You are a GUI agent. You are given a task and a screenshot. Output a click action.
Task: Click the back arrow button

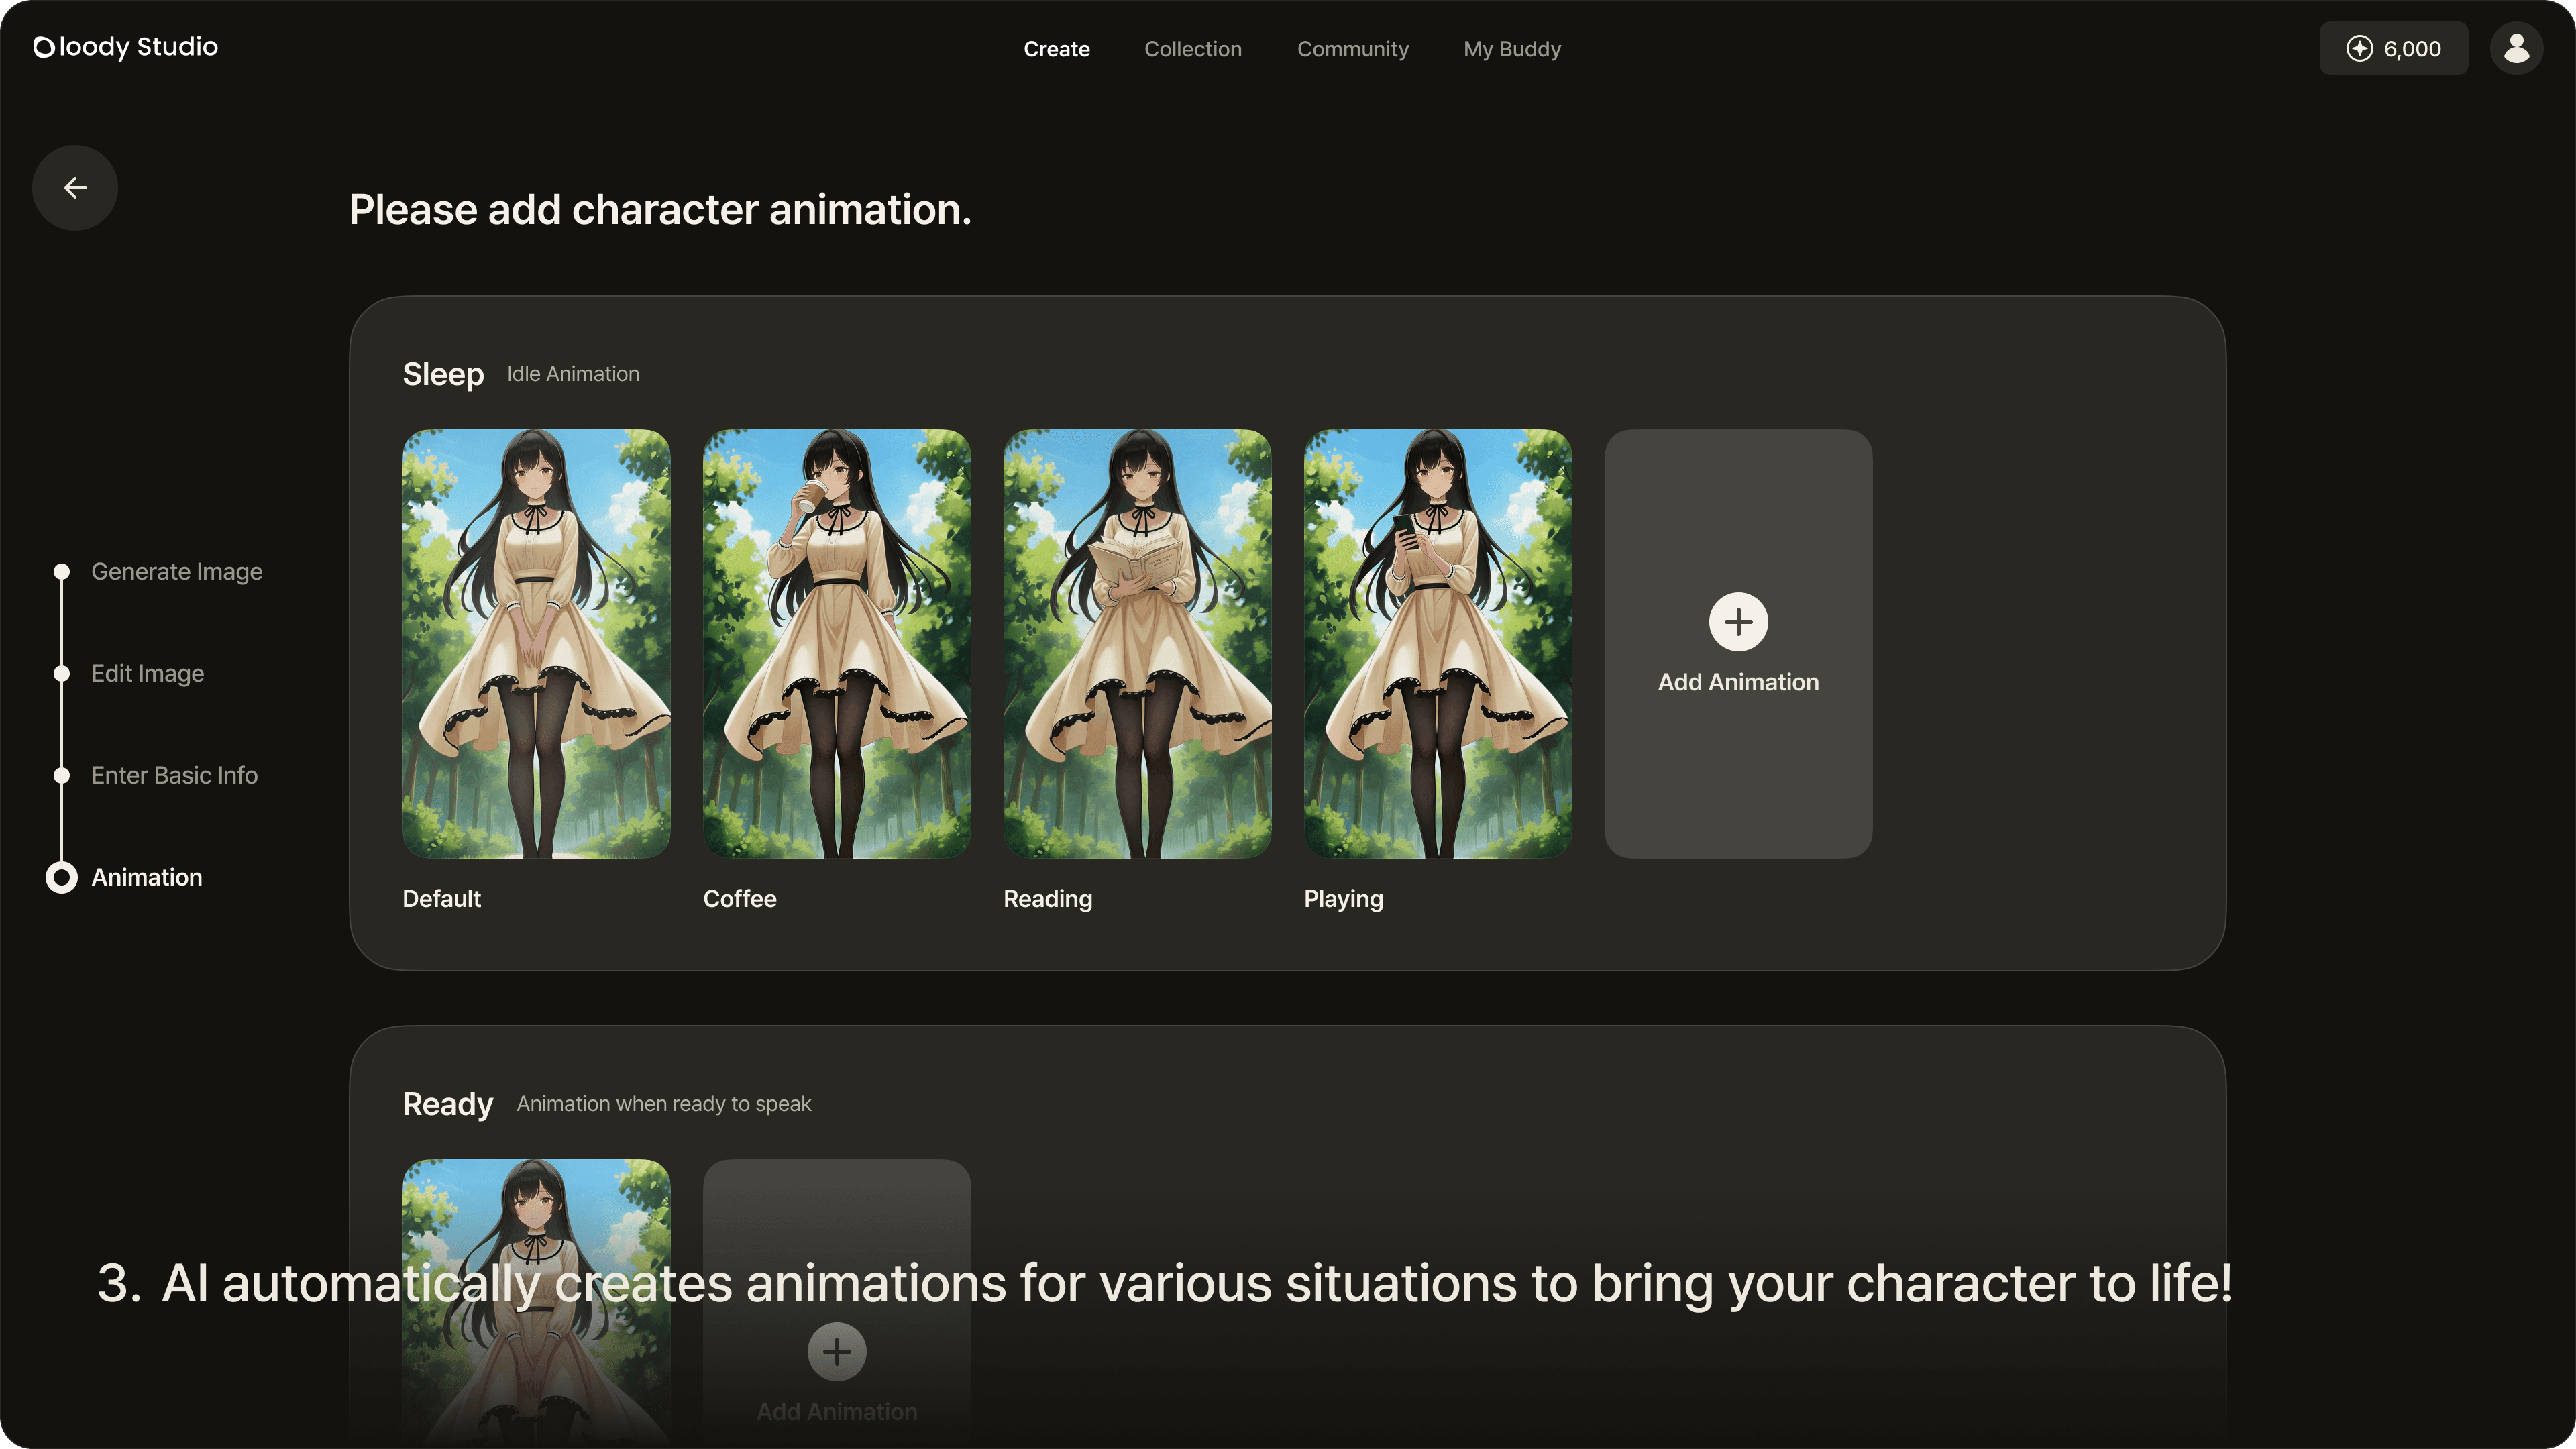tap(75, 188)
